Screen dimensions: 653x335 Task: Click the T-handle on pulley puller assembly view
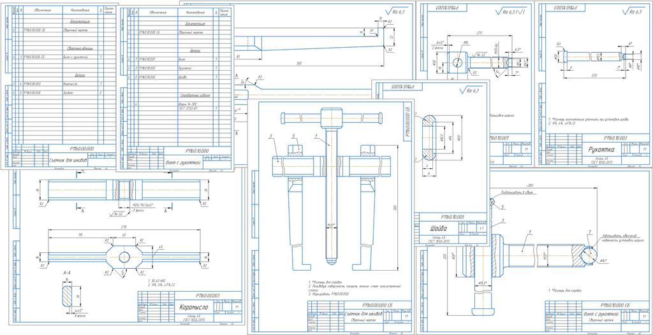331,117
